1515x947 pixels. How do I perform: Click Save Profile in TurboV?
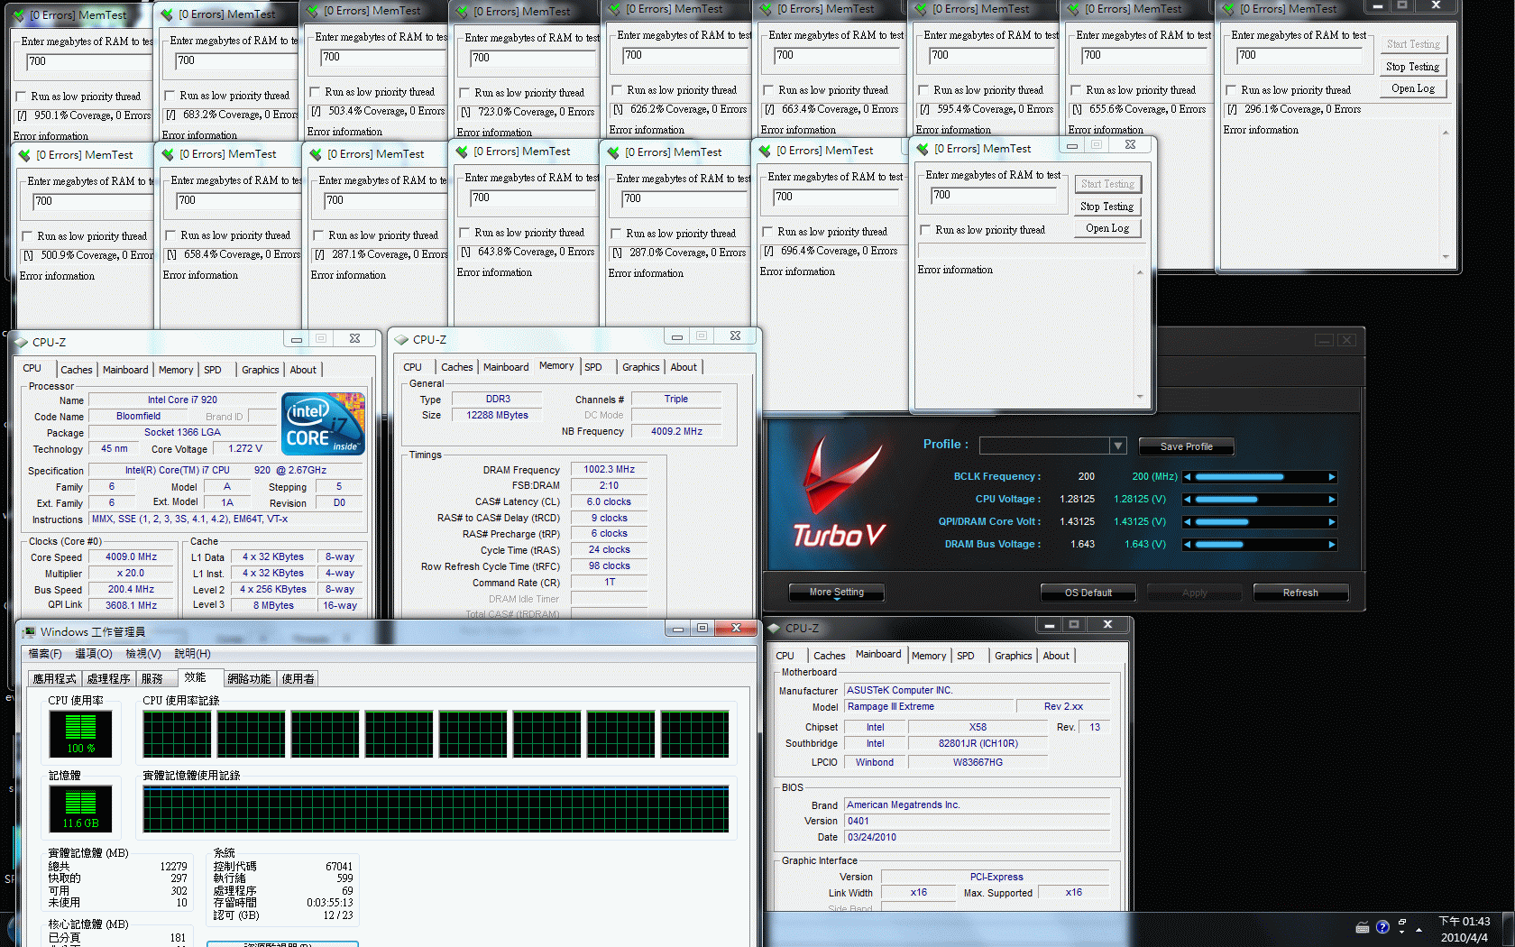coord(1186,446)
